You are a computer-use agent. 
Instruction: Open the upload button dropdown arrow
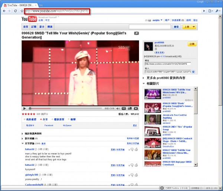(194, 27)
